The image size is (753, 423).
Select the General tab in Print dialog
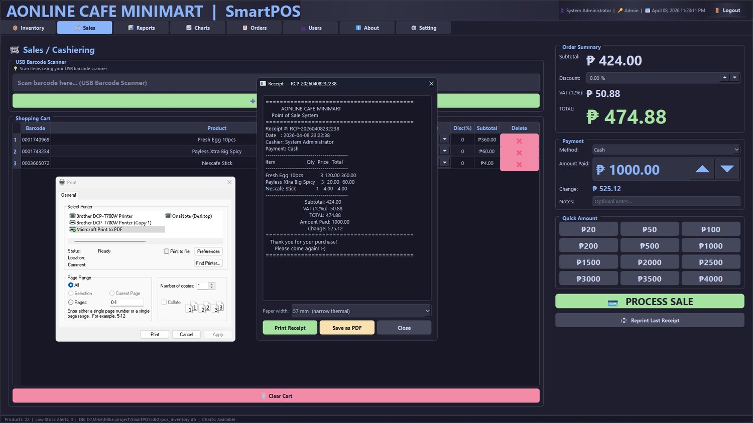point(69,195)
